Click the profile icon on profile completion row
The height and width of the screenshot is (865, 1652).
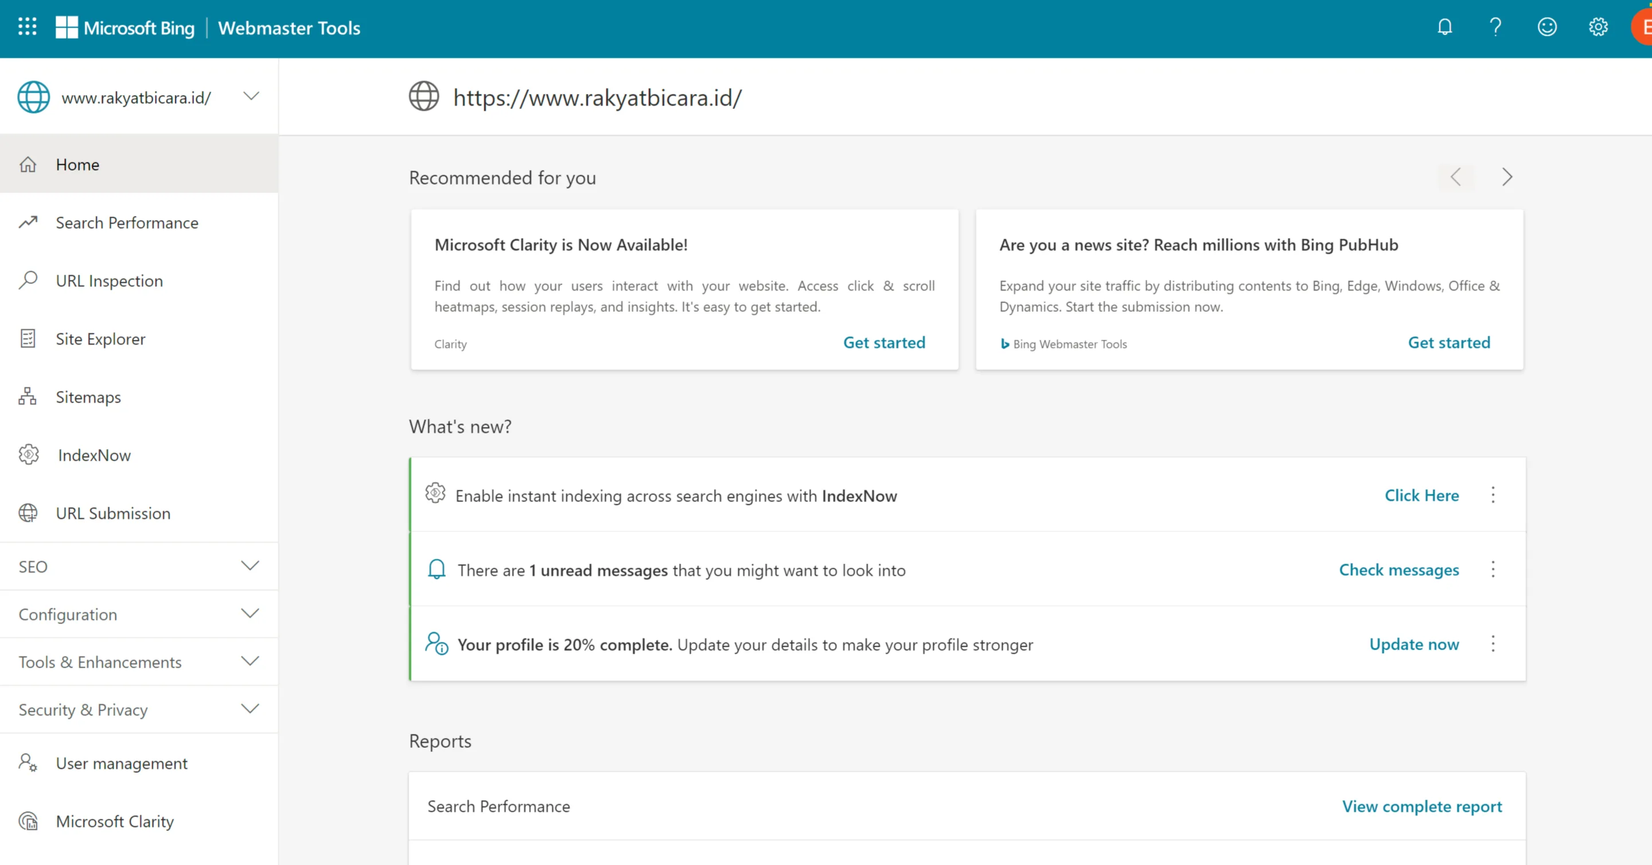(437, 643)
